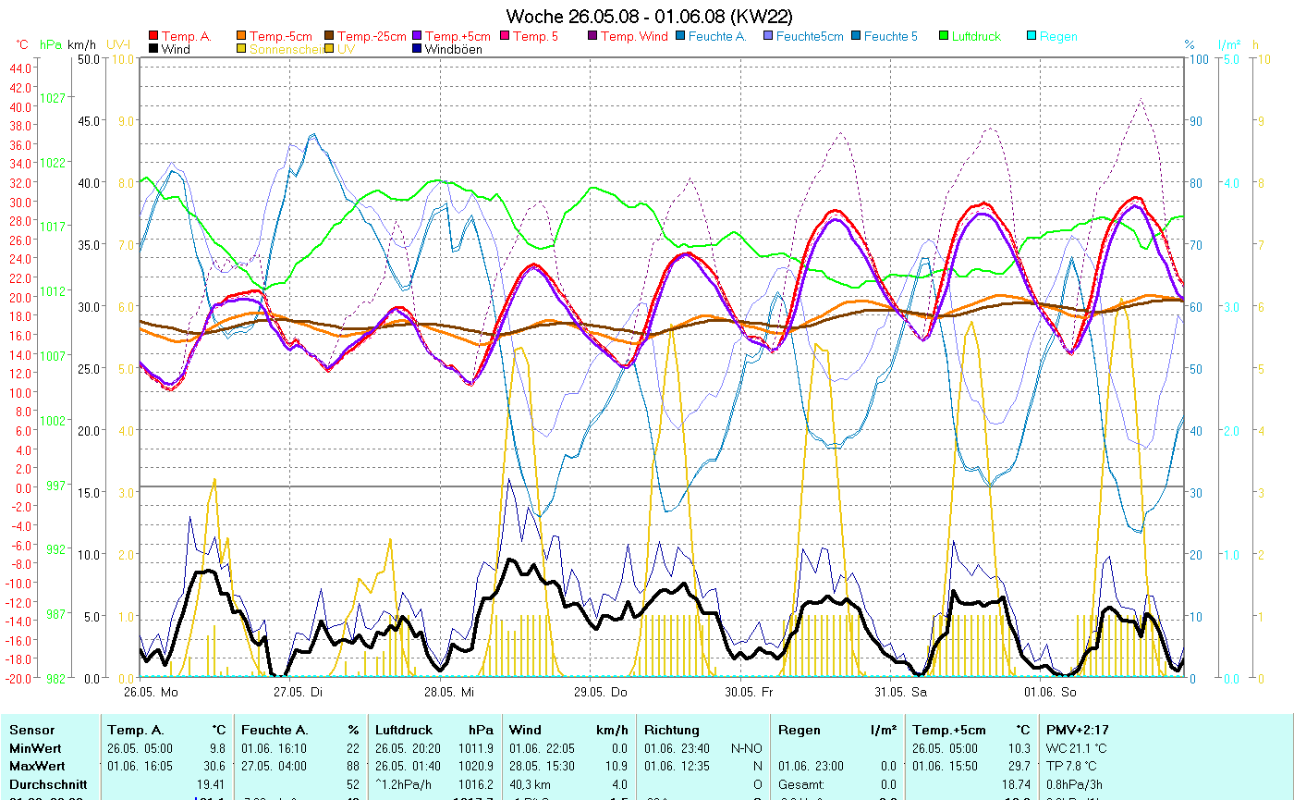Image resolution: width=1294 pixels, height=800 pixels.
Task: Select the Feuchte A. legend label
Action: tap(716, 37)
